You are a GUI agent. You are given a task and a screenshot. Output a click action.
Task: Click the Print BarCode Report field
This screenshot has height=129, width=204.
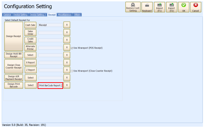click(x=50, y=86)
